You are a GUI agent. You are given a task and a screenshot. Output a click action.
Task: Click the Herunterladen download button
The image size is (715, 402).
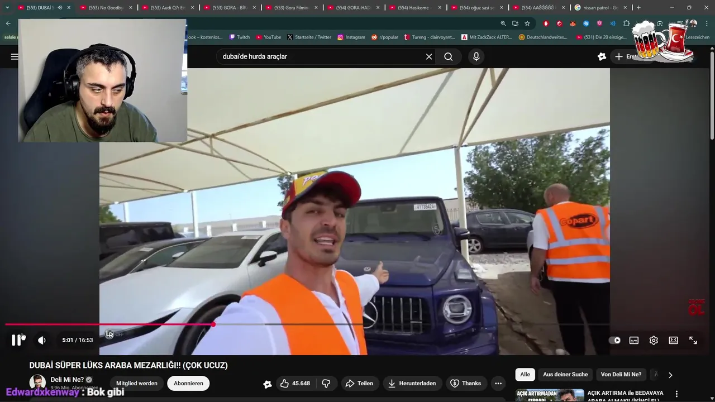click(x=412, y=384)
